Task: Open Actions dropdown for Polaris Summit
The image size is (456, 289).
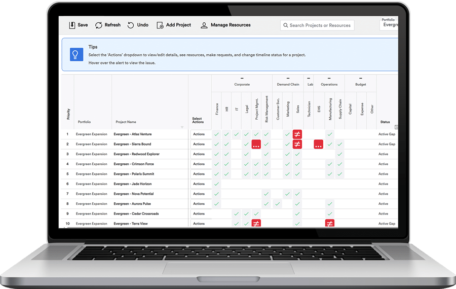Action: pos(200,174)
